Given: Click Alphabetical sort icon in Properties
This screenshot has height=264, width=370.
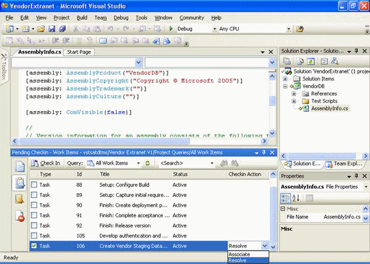Looking at the screenshot, I should (296, 198).
